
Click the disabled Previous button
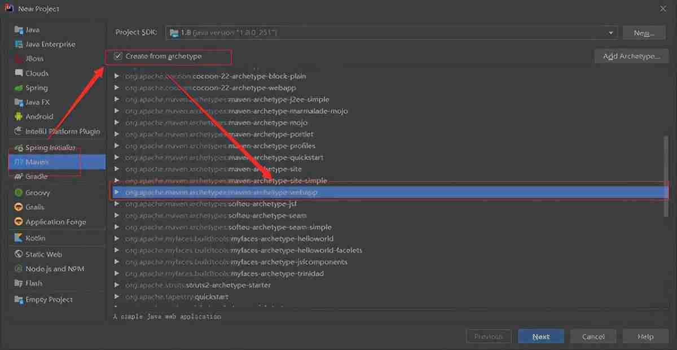click(x=489, y=336)
